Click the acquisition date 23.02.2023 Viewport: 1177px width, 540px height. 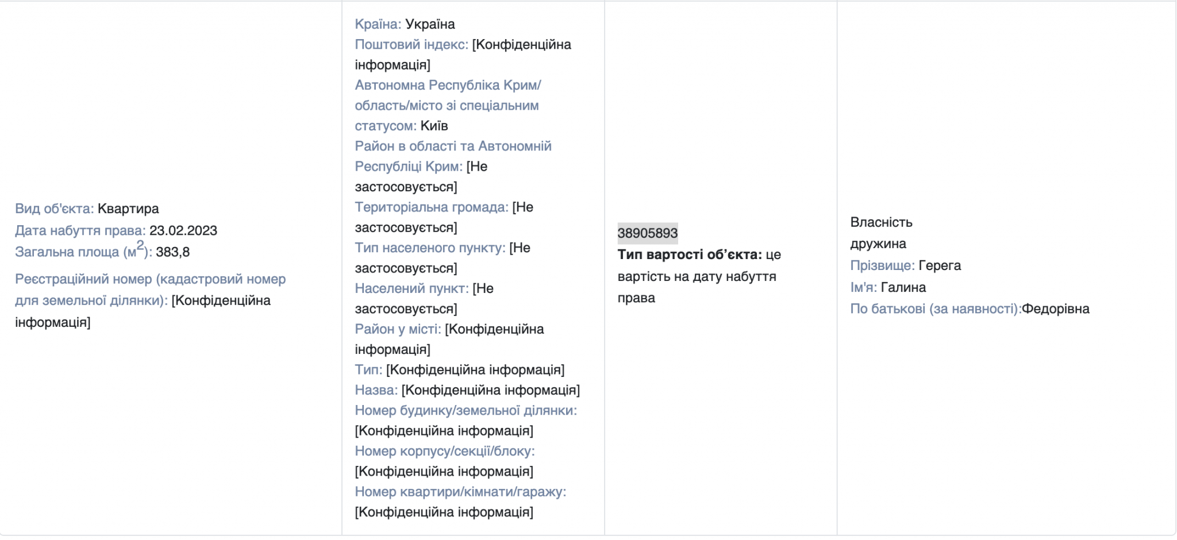pos(183,231)
